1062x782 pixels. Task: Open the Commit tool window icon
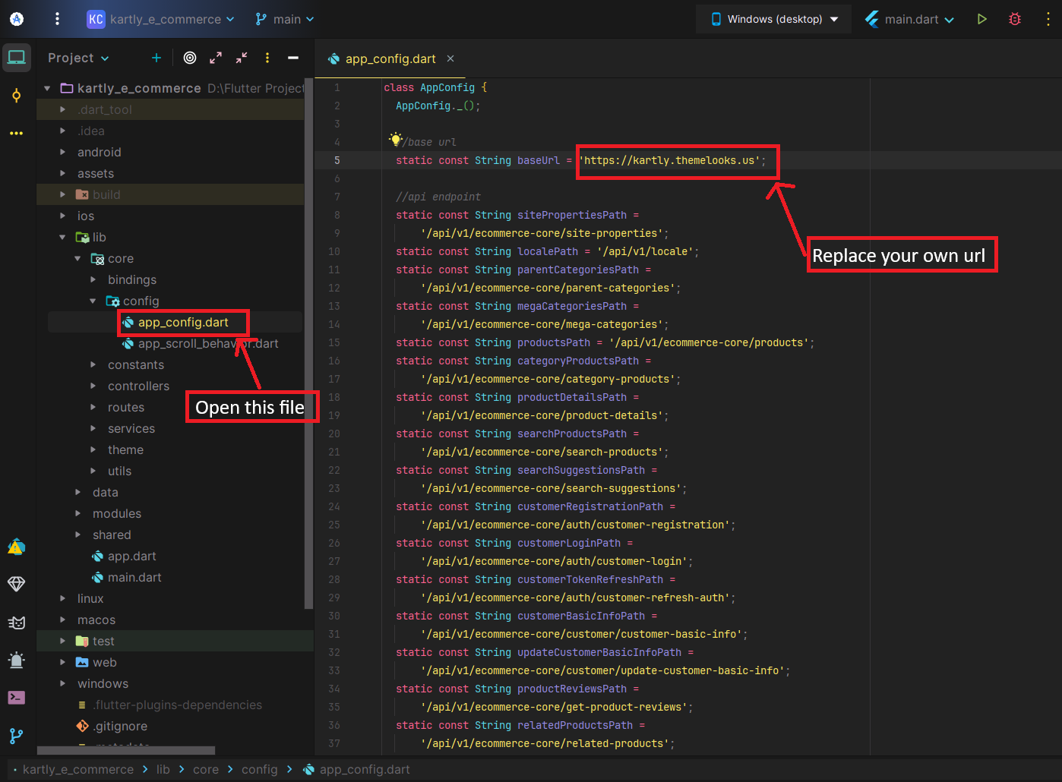pos(16,96)
